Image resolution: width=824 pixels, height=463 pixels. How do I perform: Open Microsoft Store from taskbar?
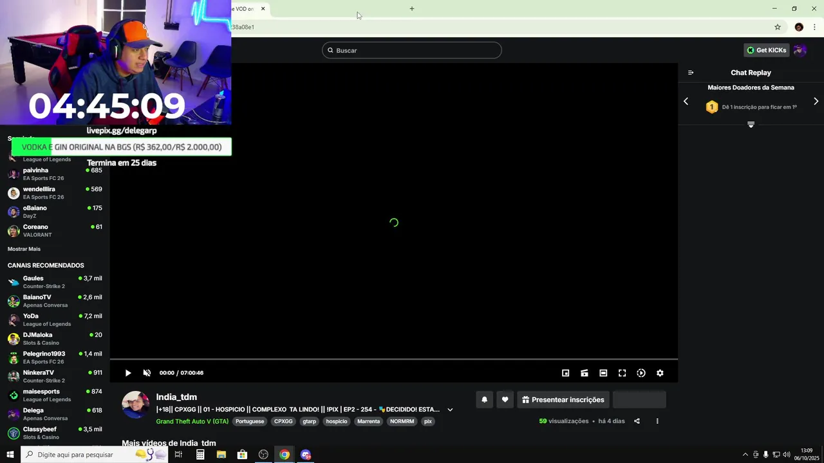click(242, 455)
